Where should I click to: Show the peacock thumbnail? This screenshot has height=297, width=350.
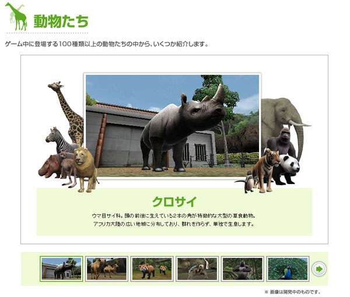pos(288,268)
